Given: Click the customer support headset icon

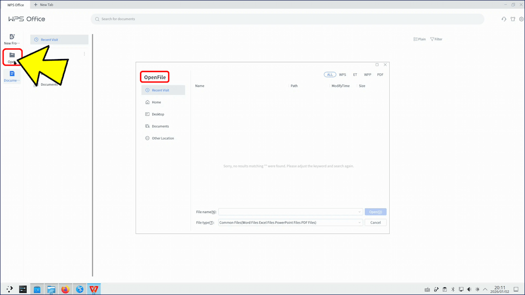Looking at the screenshot, I should point(504,19).
